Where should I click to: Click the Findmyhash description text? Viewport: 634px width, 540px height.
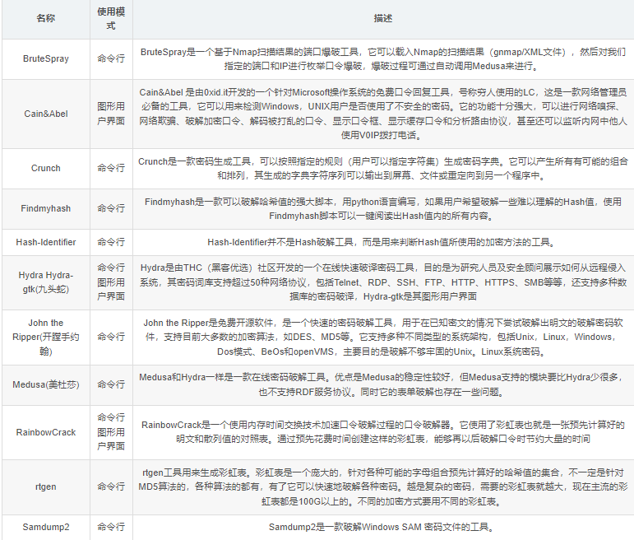[x=383, y=209]
